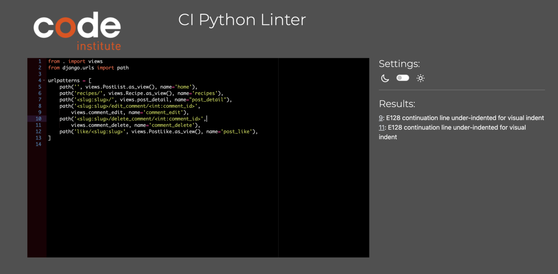Click the 'from . import views' code line
558x274 pixels.
coord(75,61)
